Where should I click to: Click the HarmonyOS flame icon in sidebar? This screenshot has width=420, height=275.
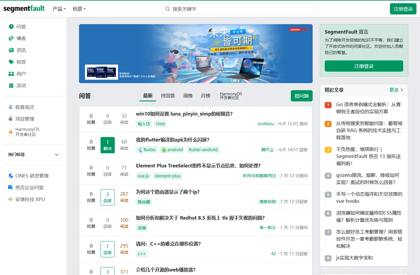[x=11, y=132]
